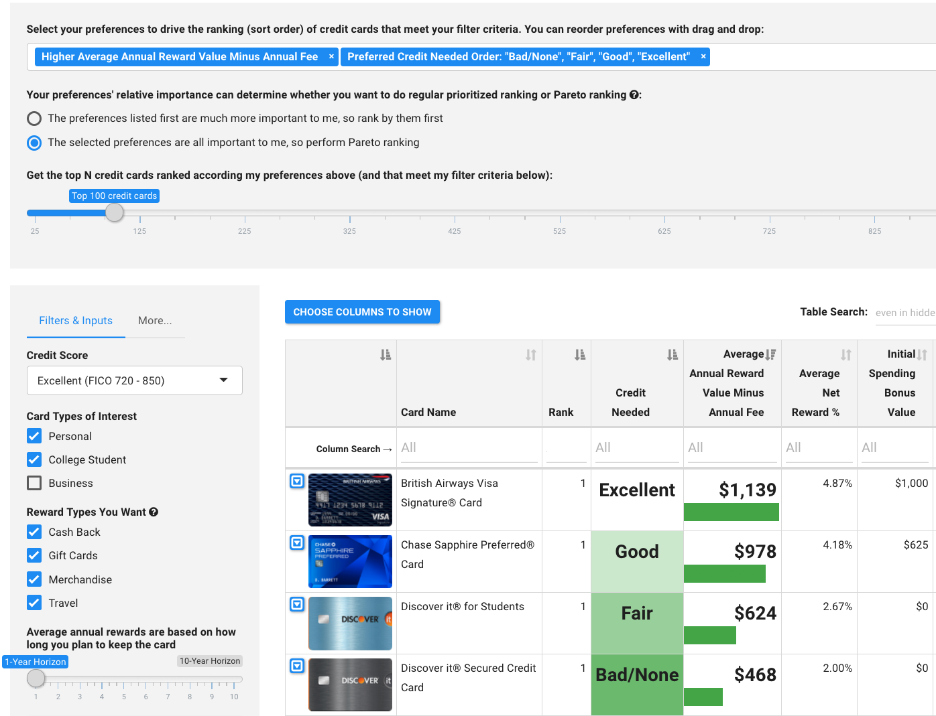Sort table by Credit Needed column

[x=672, y=355]
